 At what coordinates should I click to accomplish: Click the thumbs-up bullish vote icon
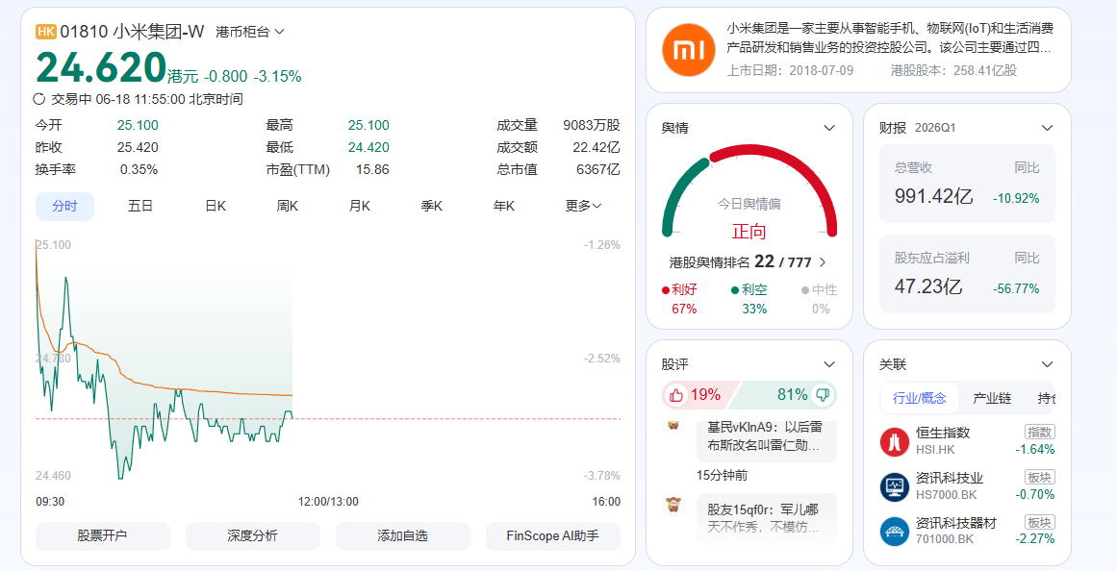[x=676, y=394]
